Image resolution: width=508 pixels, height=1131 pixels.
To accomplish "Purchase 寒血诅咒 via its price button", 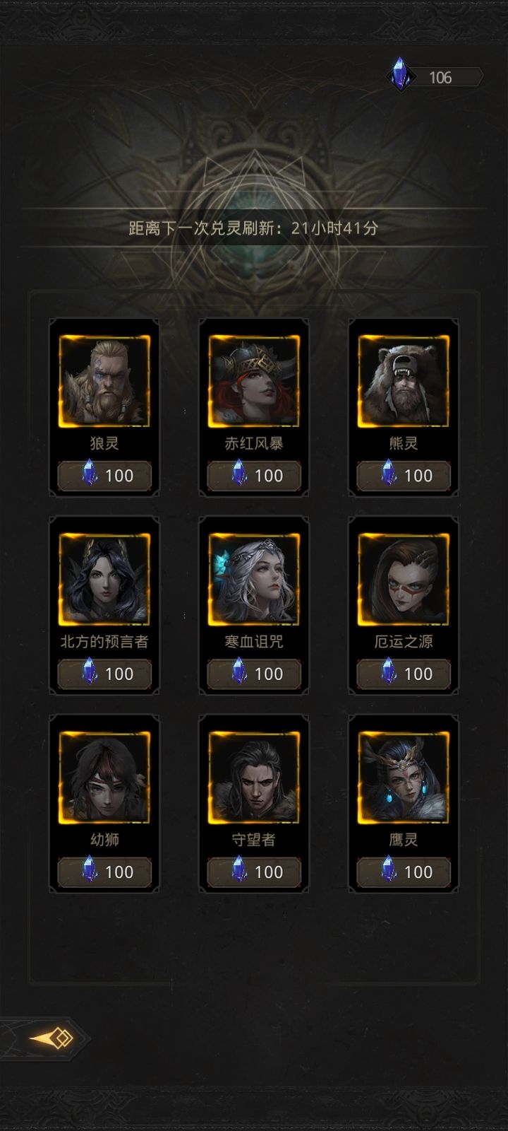I will (x=254, y=674).
